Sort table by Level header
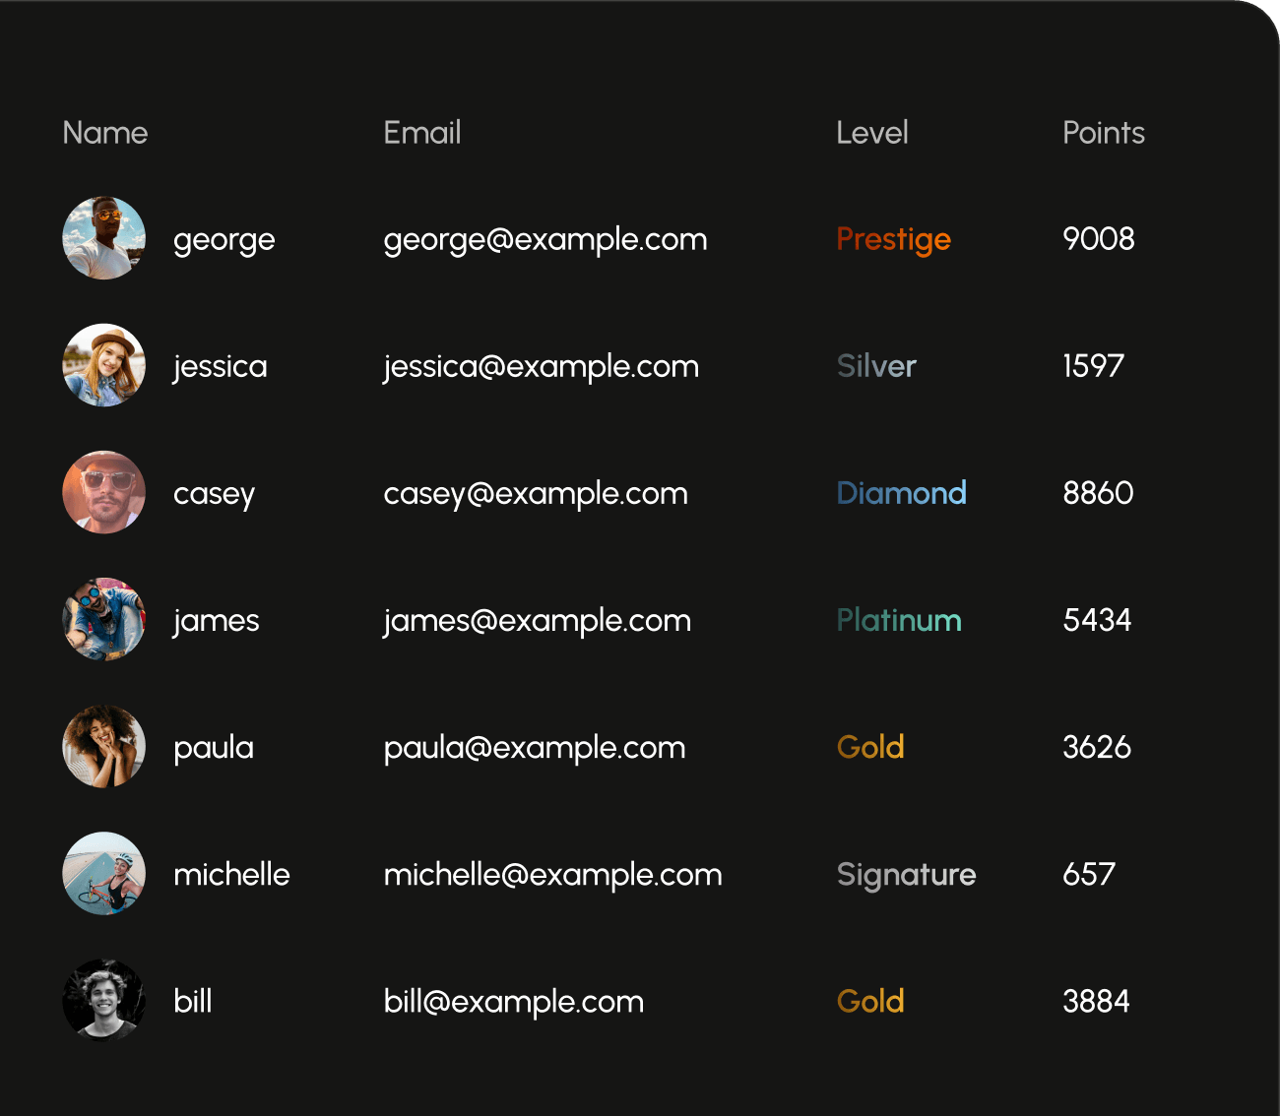The image size is (1280, 1116). [x=872, y=133]
